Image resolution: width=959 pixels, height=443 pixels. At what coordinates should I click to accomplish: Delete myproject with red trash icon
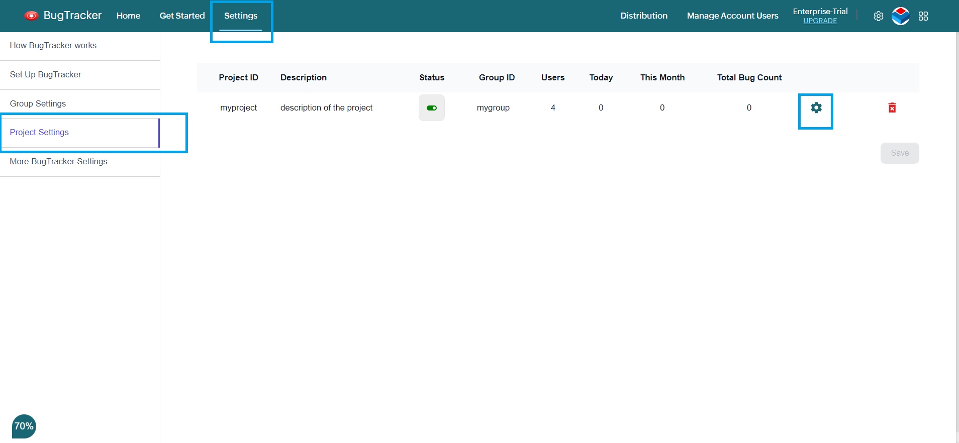892,107
